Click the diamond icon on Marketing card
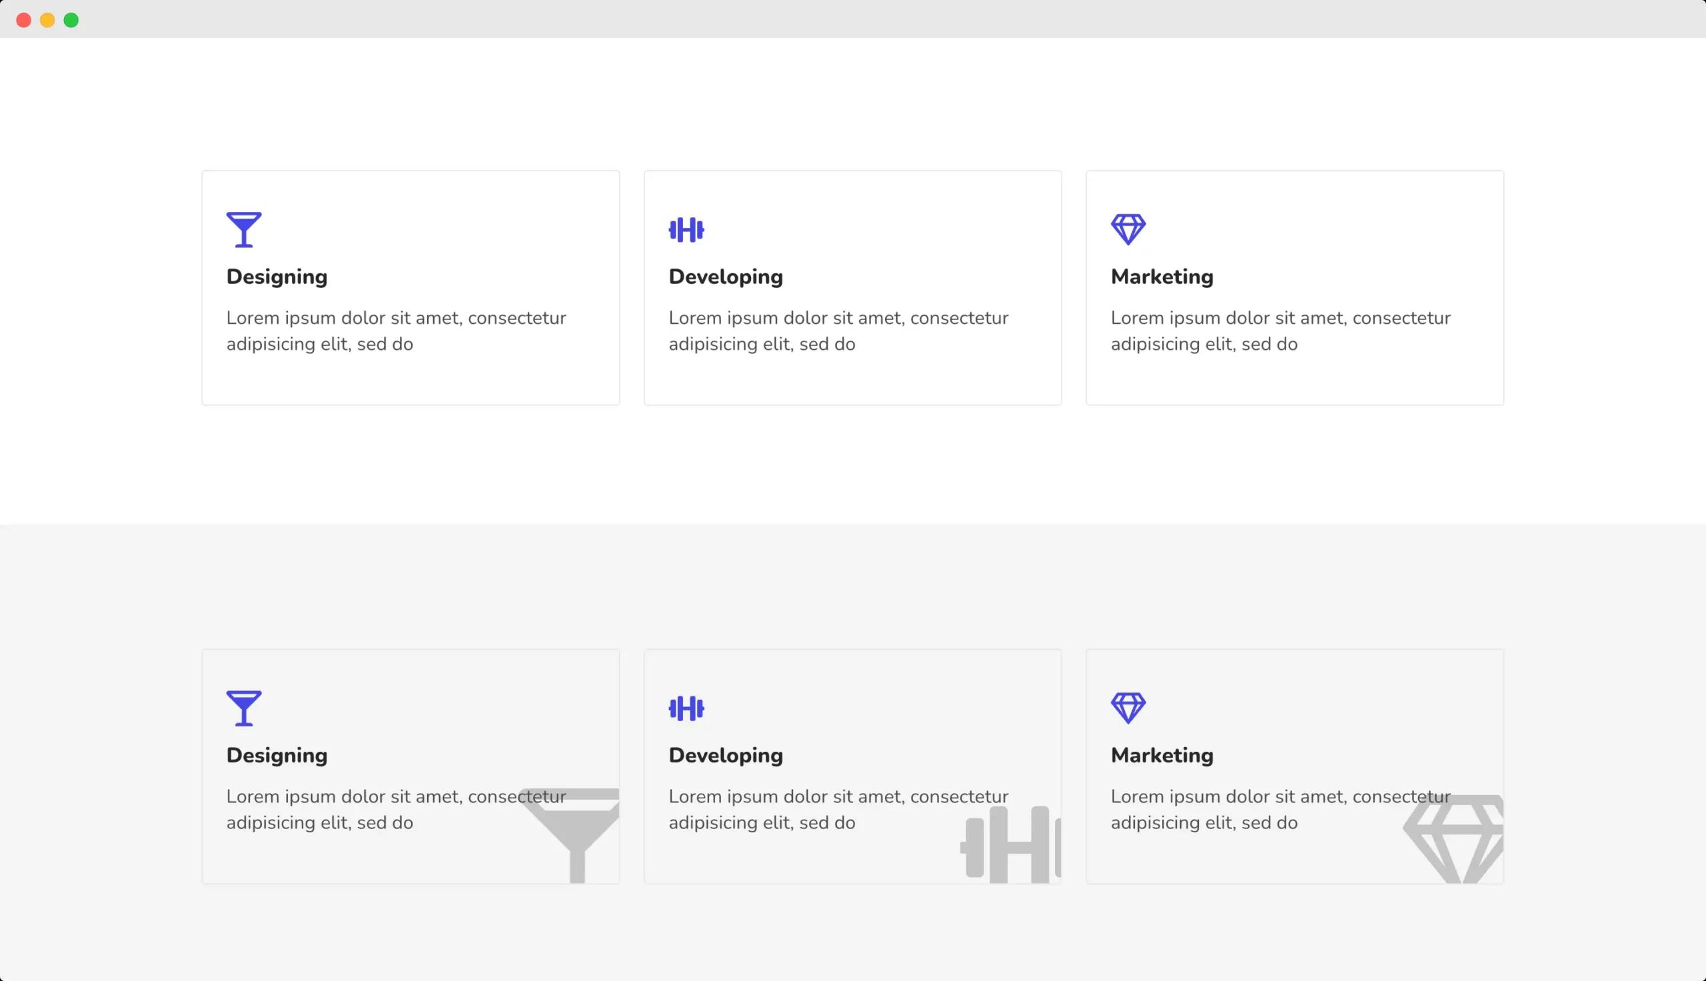1706x981 pixels. click(x=1128, y=230)
